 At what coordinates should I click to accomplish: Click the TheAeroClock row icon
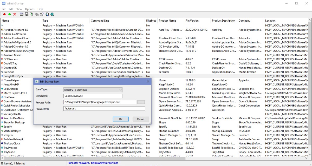pyautogui.click(x=2, y=144)
